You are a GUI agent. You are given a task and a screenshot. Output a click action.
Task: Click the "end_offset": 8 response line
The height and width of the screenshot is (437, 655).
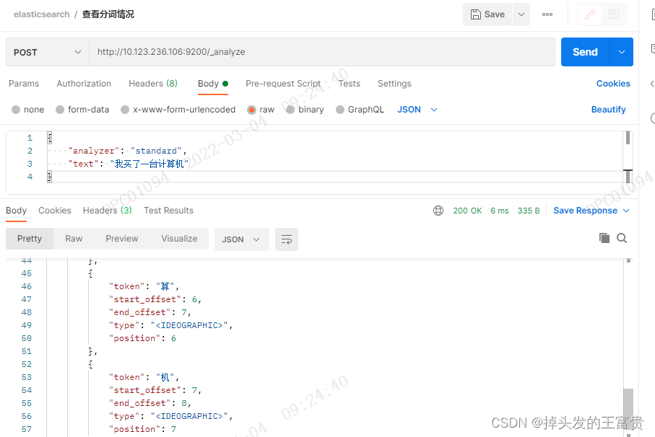pos(150,403)
